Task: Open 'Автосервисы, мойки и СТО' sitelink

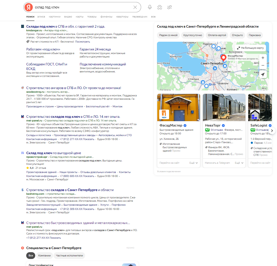Action: click(x=115, y=135)
